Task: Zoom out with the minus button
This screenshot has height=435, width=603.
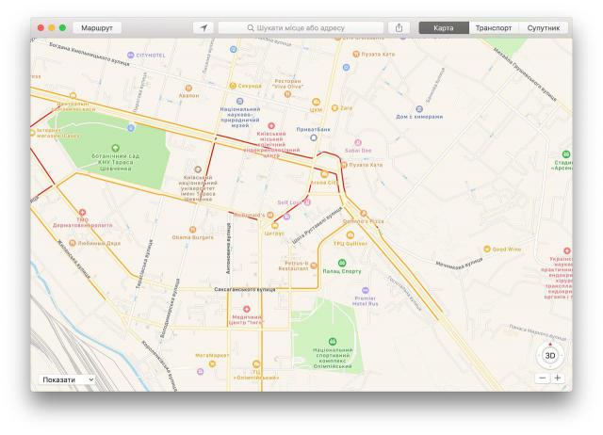Action: click(543, 378)
